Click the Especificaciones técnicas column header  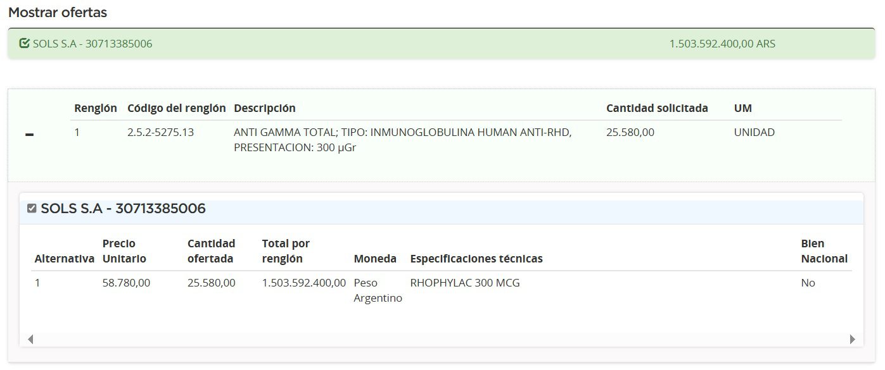476,259
